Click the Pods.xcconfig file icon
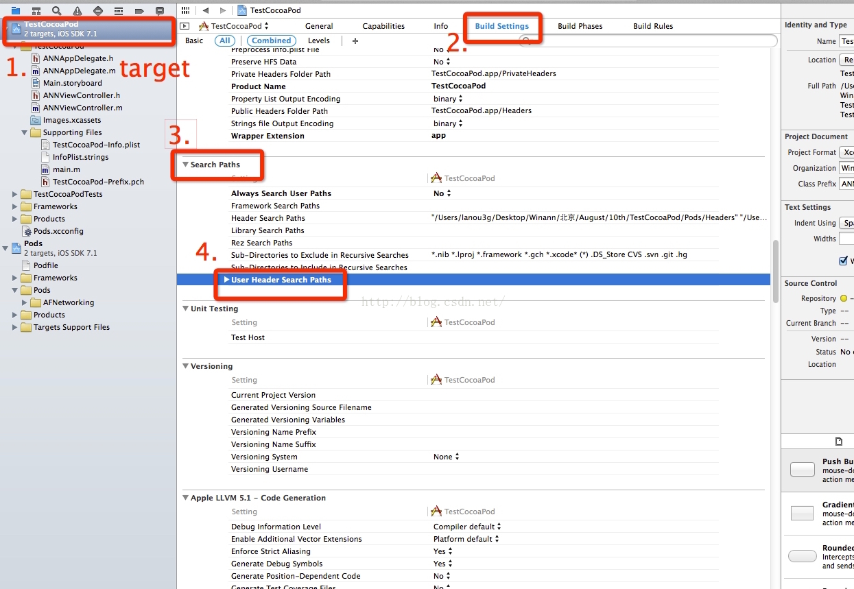Screen dimensions: 854x589 pos(27,231)
